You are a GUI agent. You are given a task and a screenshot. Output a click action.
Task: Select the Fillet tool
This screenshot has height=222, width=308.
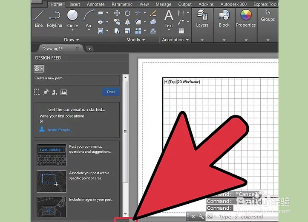point(138,22)
